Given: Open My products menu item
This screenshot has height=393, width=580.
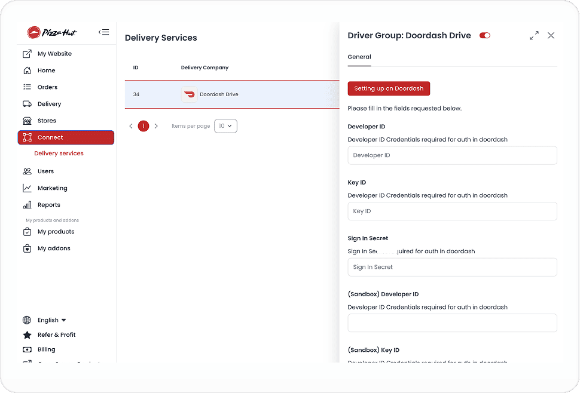Looking at the screenshot, I should [56, 232].
